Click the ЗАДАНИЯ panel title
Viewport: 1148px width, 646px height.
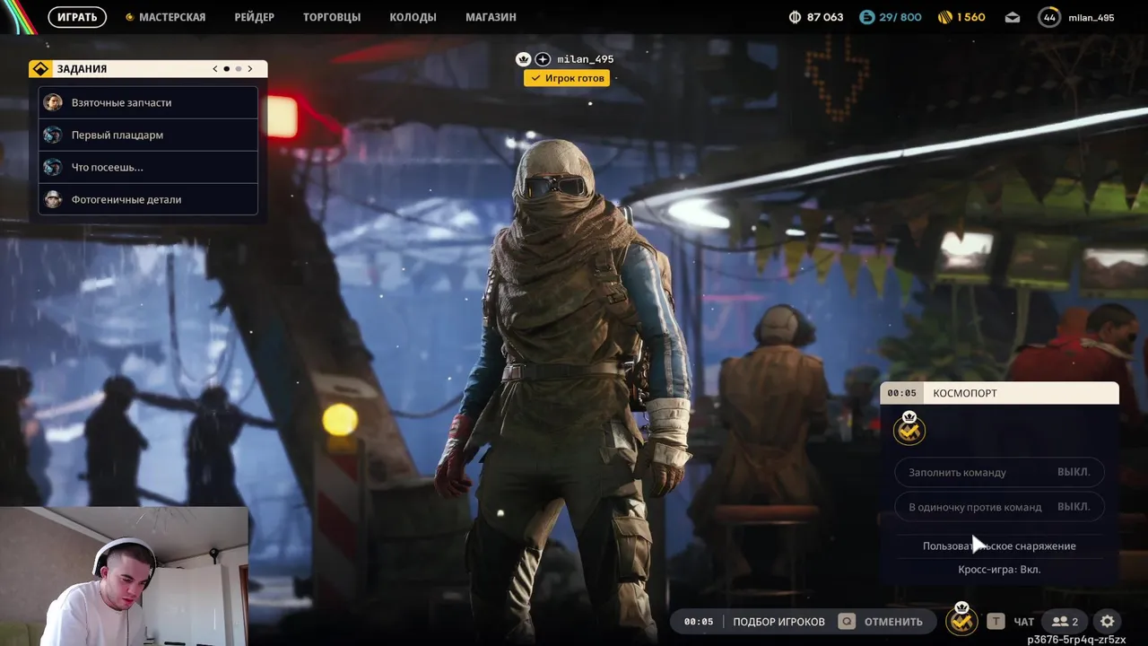click(82, 69)
